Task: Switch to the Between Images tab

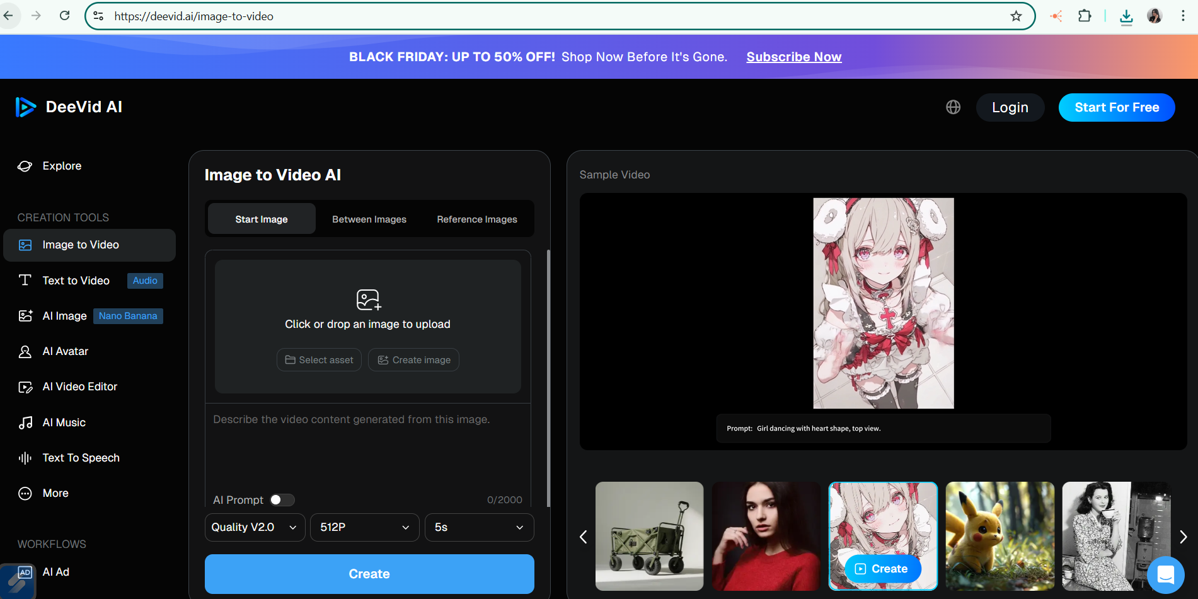Action: 369,219
